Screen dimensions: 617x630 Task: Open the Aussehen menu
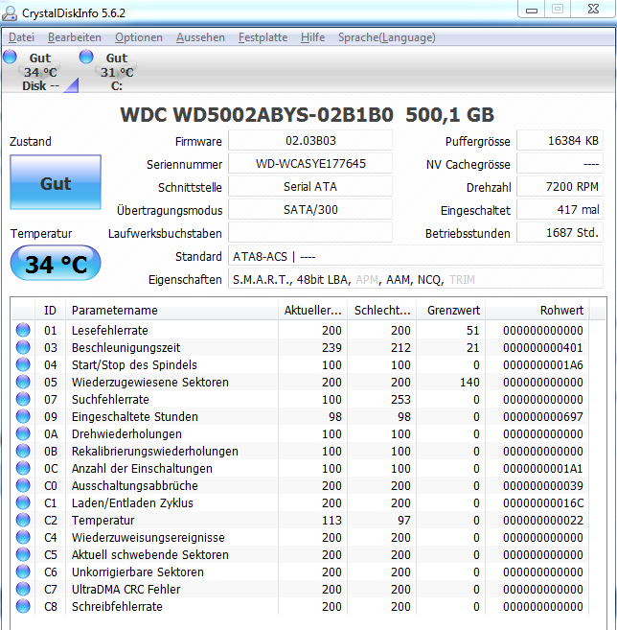coord(200,37)
